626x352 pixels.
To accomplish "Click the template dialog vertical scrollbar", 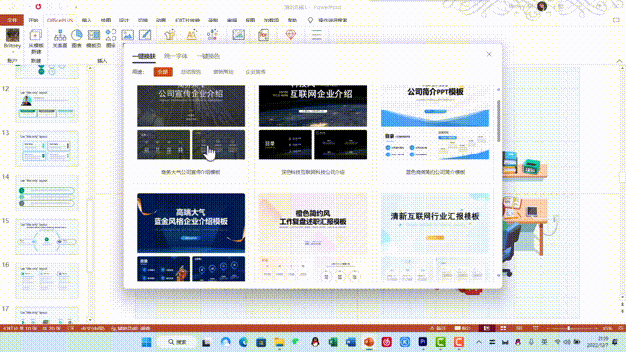I will click(x=498, y=120).
